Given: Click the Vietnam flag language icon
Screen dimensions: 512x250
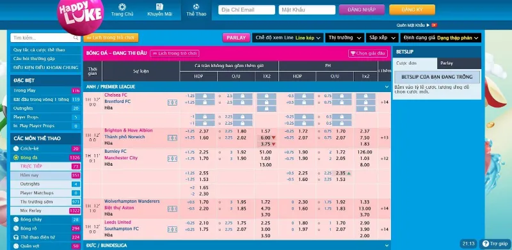Looking at the screenshot, I should coord(434,25).
